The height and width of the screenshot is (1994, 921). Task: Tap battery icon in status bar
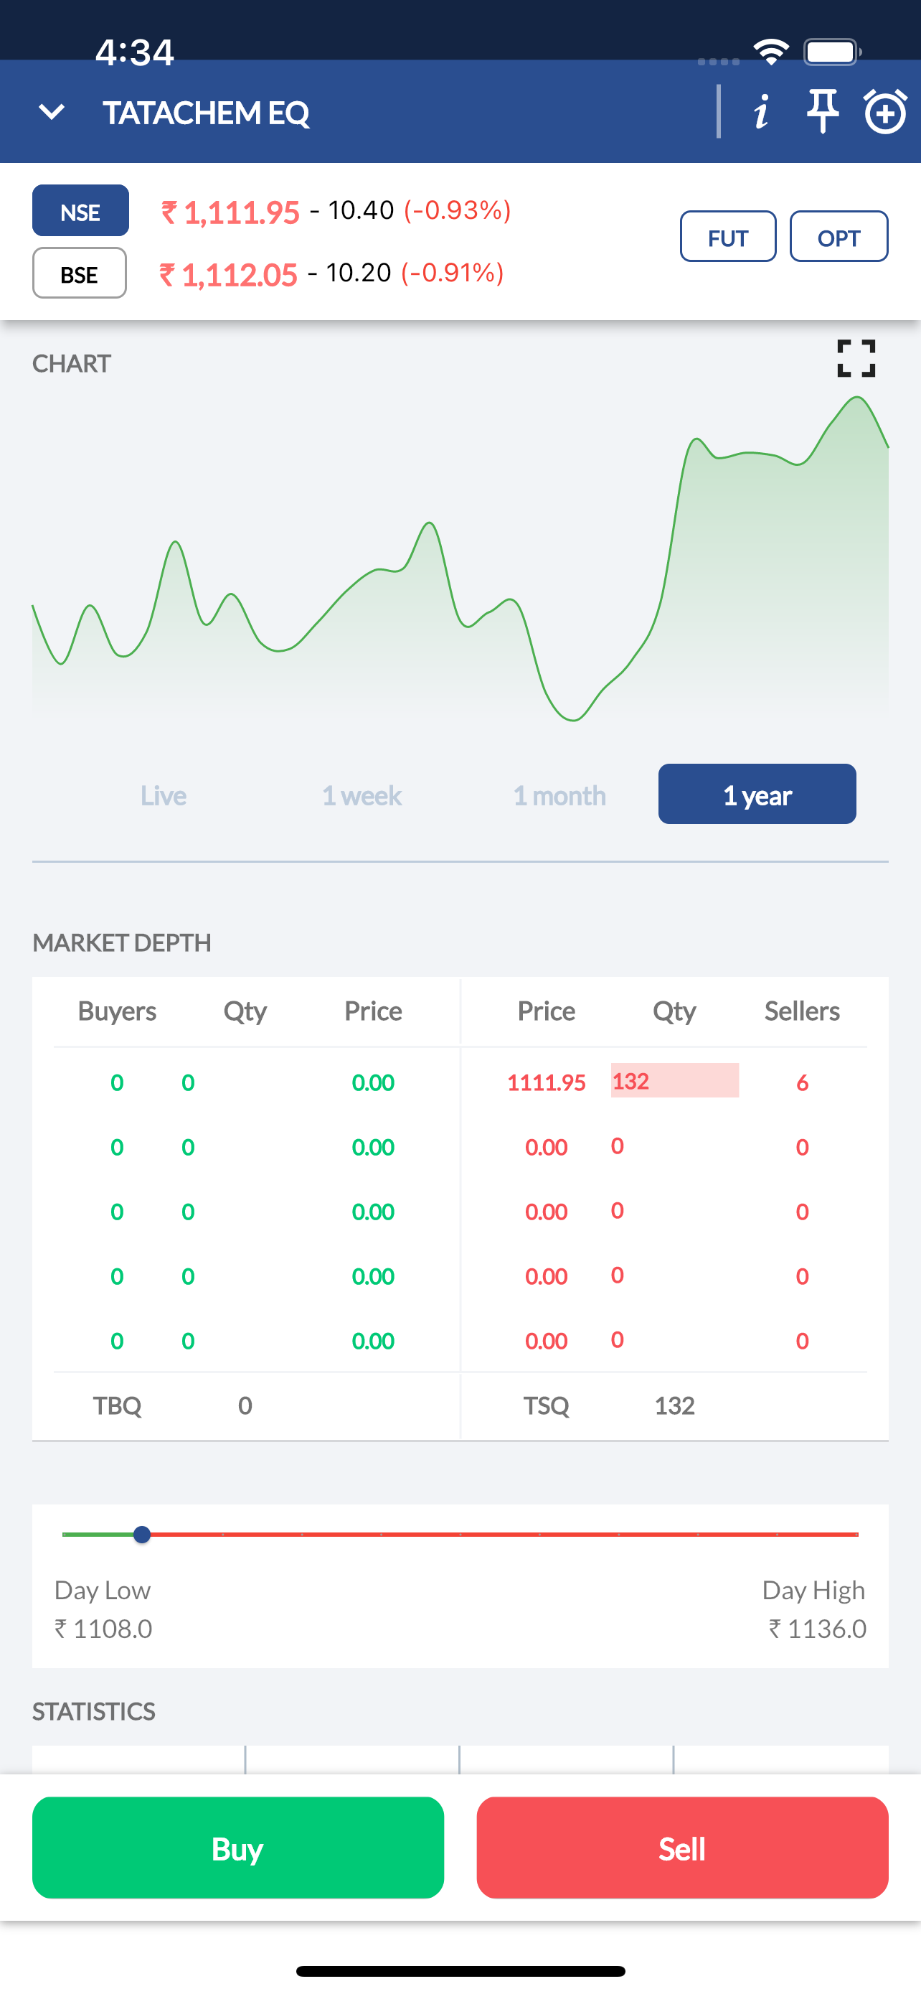pyautogui.click(x=832, y=52)
